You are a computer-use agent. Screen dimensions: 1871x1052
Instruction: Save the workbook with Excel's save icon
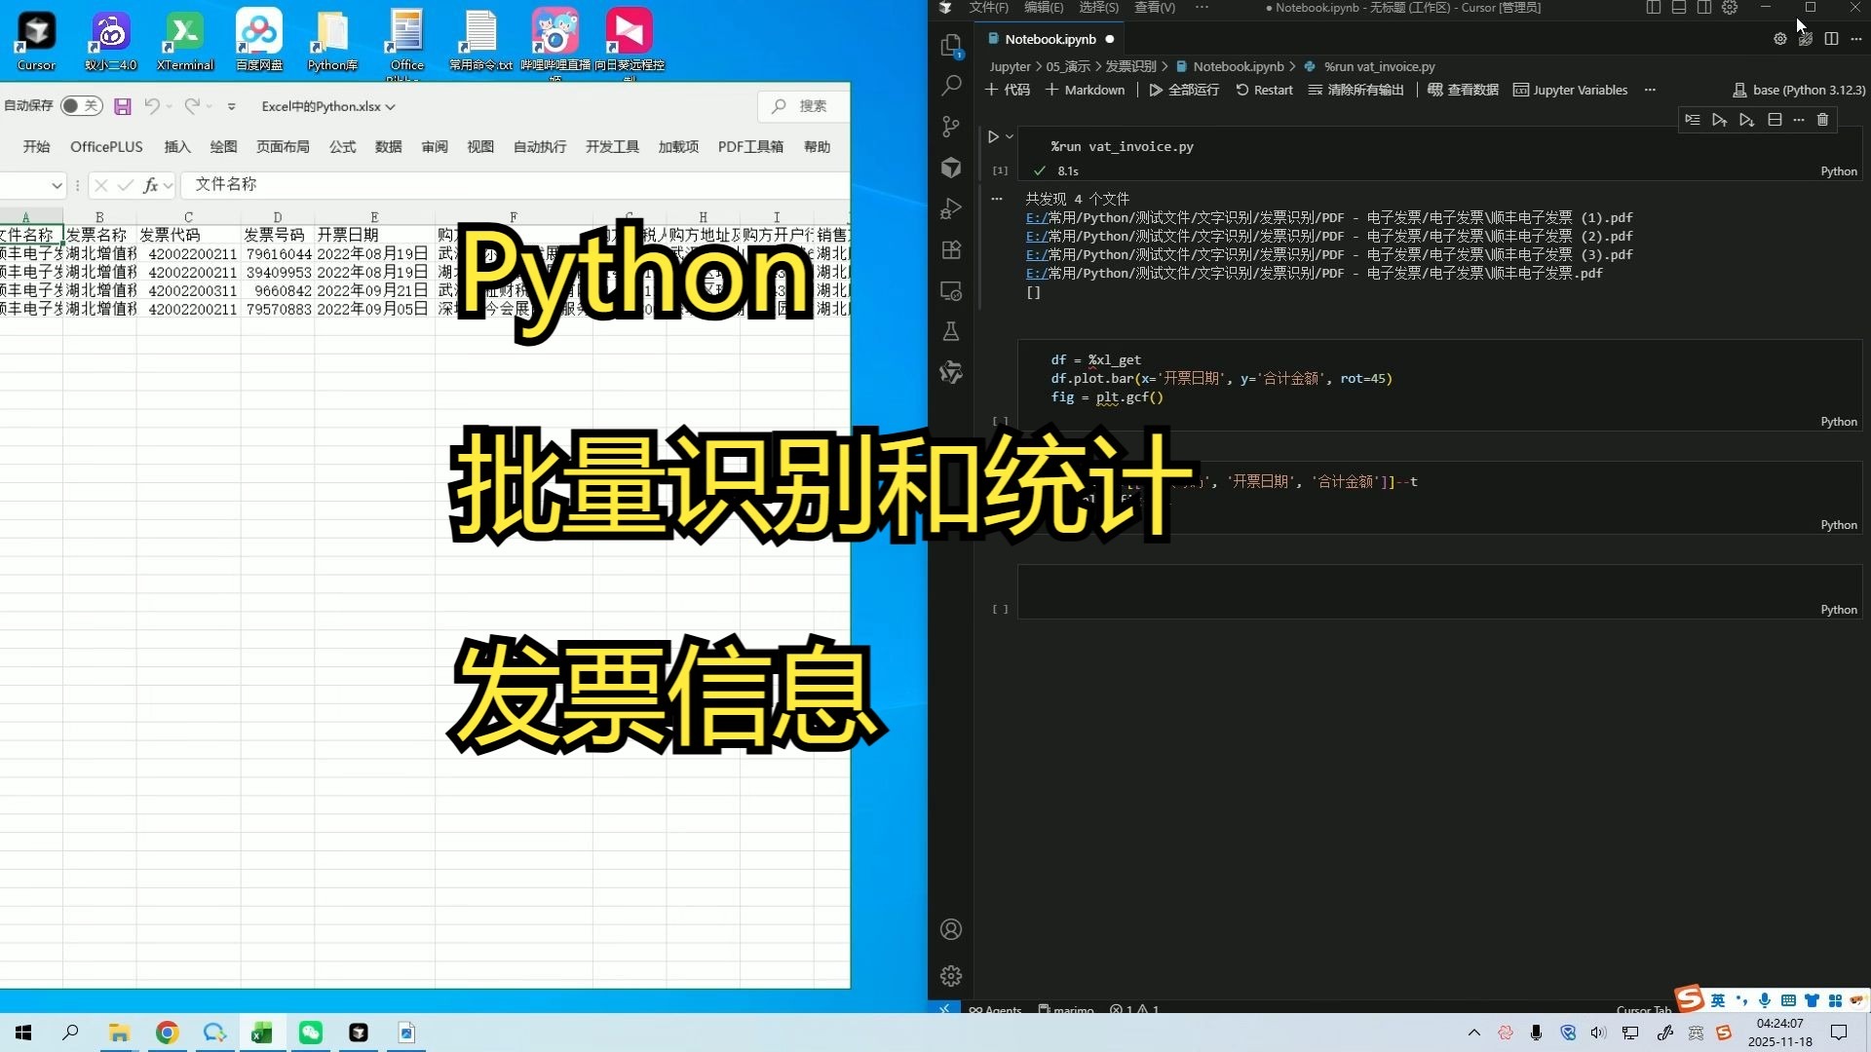coord(123,107)
